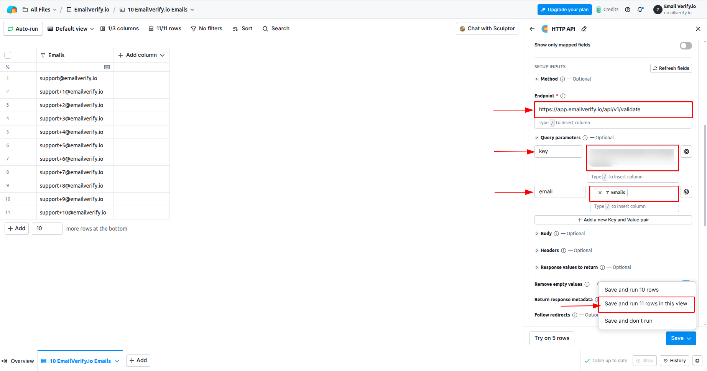Close the HTTP API panel

click(x=698, y=29)
